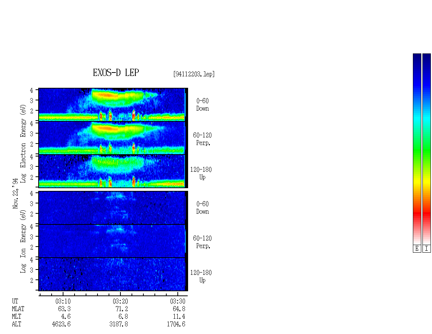Click the MLAT value 63.3

pyautogui.click(x=65, y=309)
